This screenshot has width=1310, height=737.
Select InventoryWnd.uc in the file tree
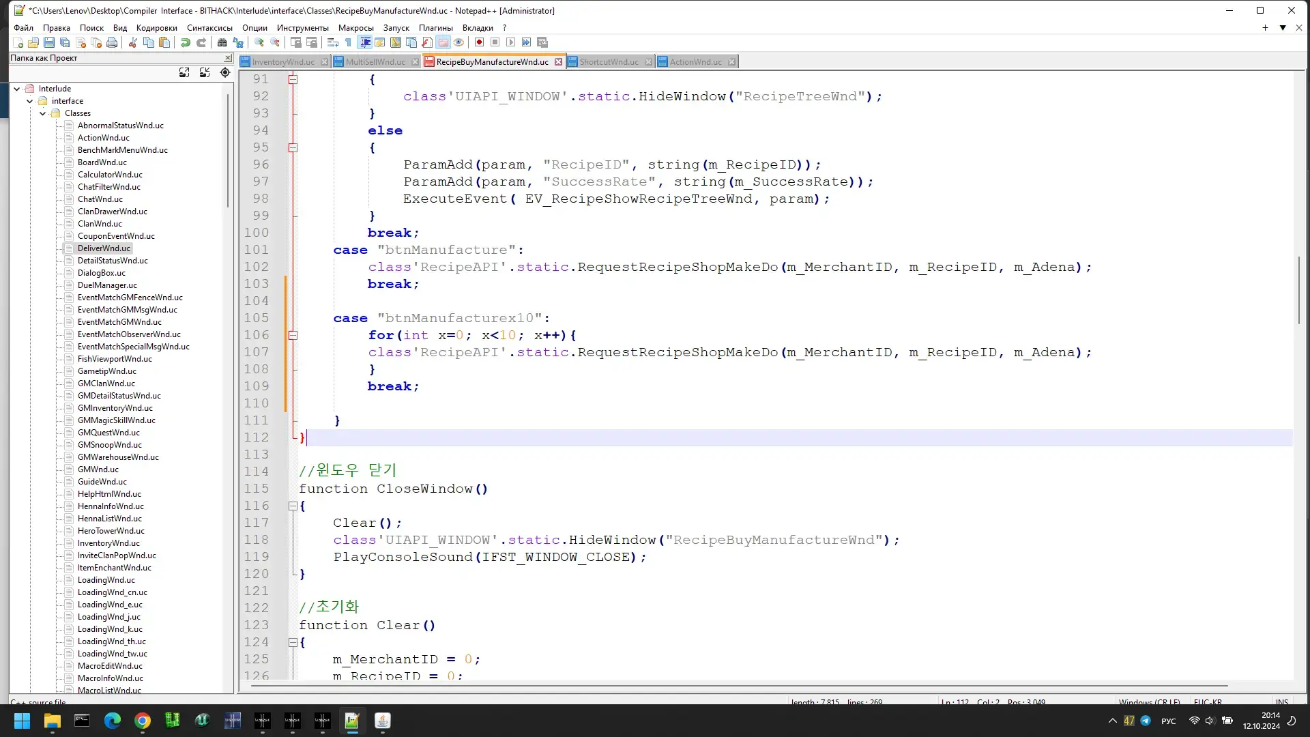[108, 543]
